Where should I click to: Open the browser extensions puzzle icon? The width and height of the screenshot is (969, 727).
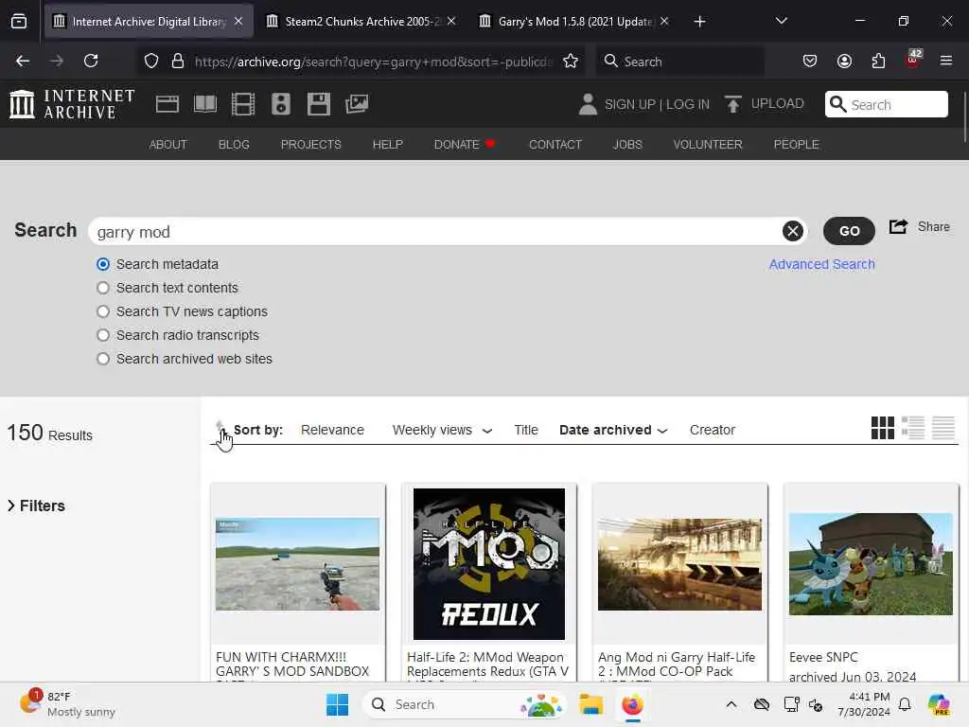coord(878,61)
